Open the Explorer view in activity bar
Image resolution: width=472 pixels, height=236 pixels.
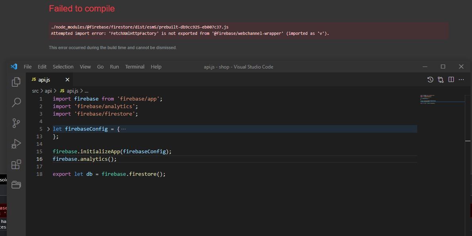click(x=16, y=82)
